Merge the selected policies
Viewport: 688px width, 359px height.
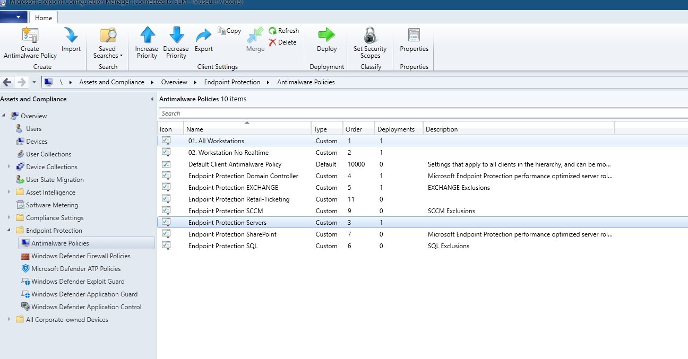click(x=255, y=41)
